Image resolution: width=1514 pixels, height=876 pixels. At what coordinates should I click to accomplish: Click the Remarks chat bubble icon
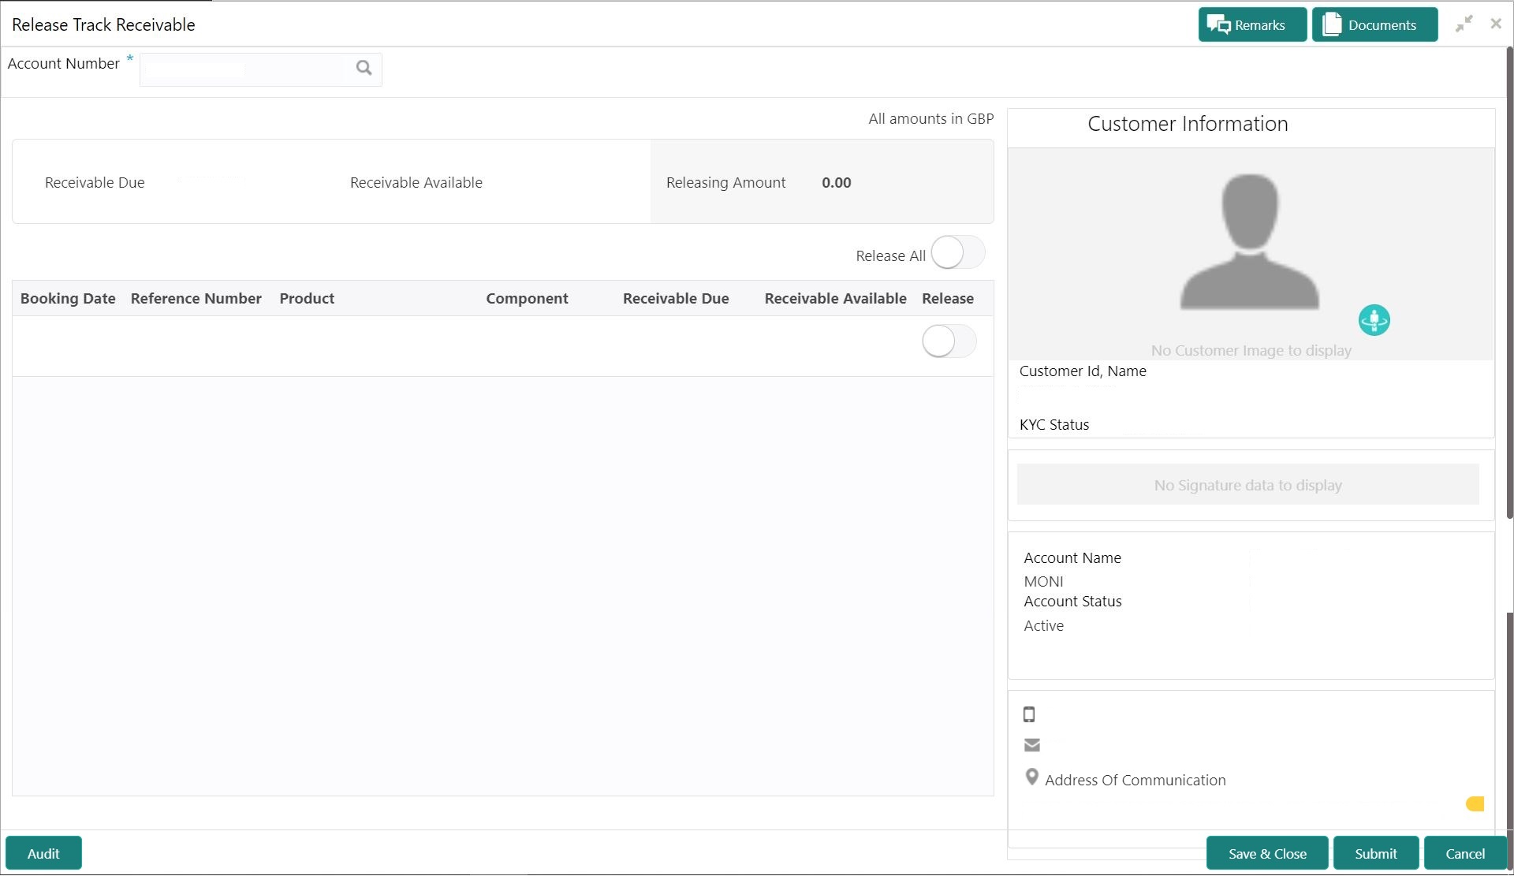point(1219,25)
